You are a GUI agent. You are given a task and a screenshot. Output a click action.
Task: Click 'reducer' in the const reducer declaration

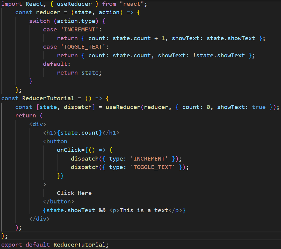point(48,12)
